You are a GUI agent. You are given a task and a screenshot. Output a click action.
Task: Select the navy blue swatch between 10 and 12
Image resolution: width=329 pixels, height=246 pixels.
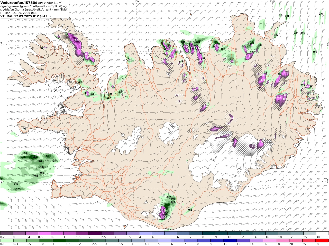230,241
